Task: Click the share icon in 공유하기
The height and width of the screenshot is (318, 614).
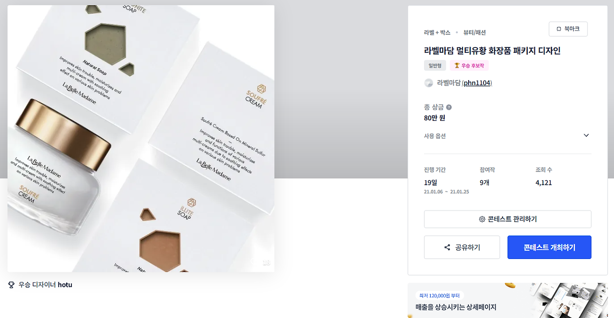Action: click(447, 247)
